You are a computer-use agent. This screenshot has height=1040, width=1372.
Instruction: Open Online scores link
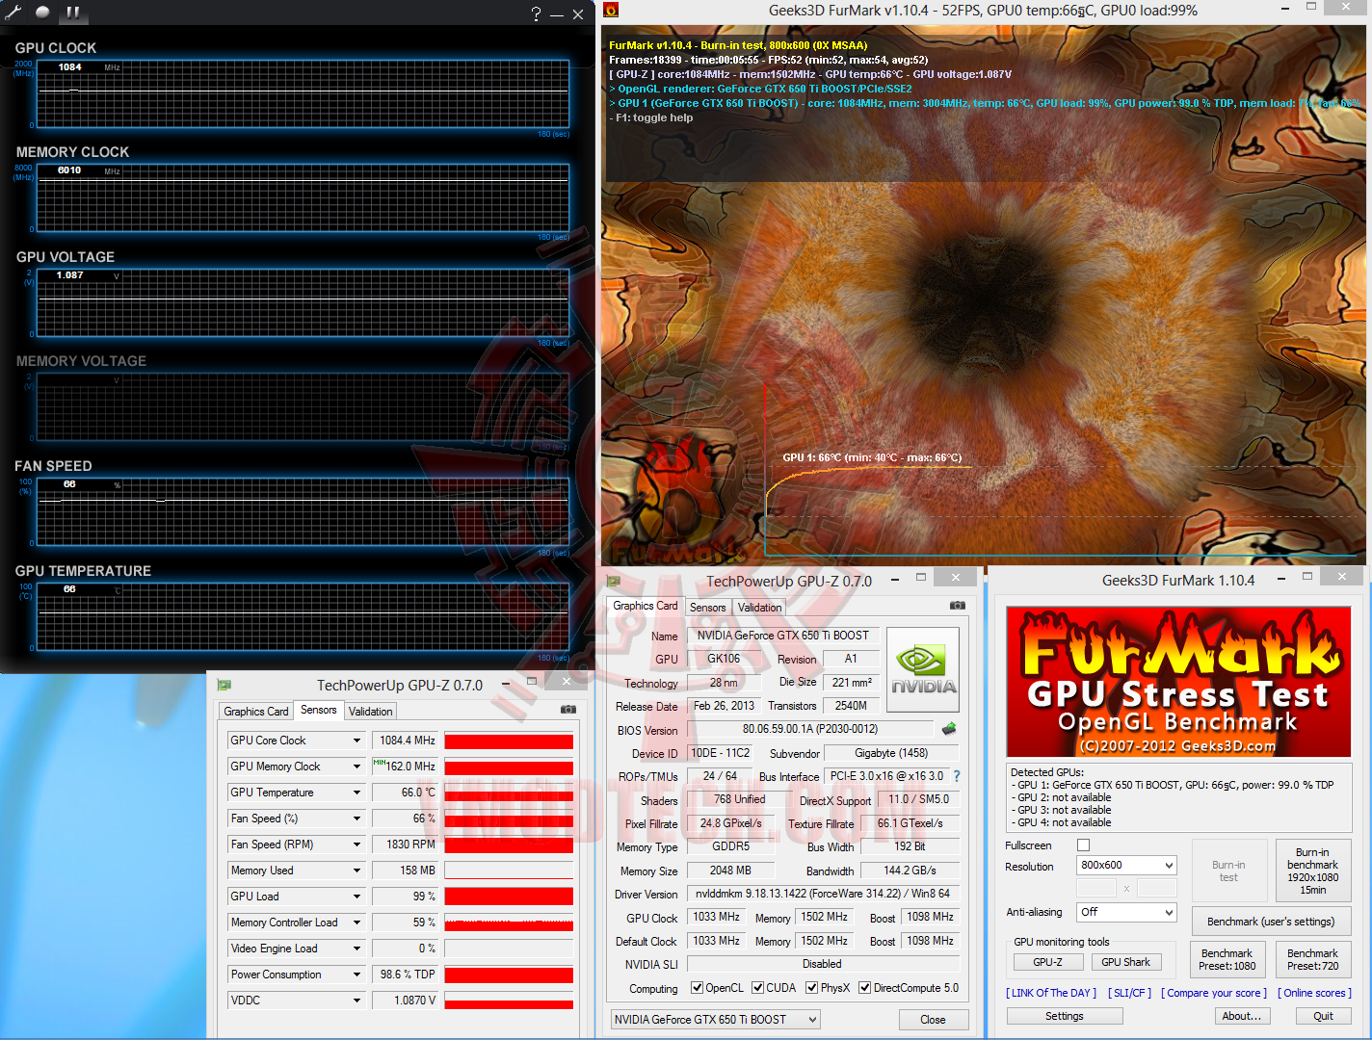tap(1314, 993)
